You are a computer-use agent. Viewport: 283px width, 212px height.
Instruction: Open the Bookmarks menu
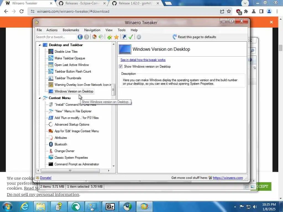point(71,30)
